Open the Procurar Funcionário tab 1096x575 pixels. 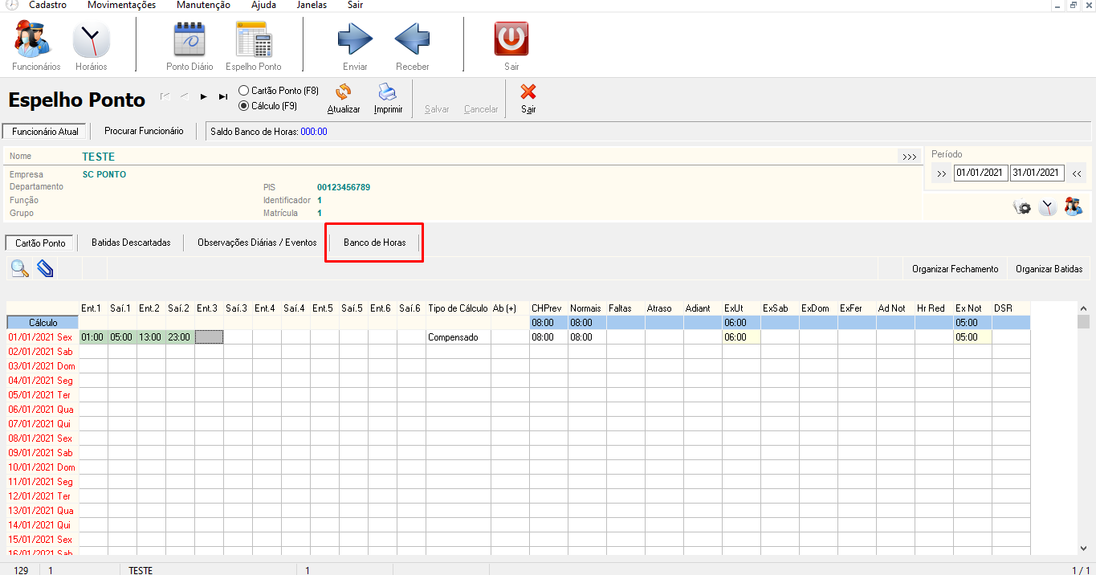point(144,131)
